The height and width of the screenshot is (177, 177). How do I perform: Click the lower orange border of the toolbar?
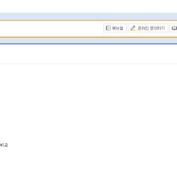[x=88, y=37]
